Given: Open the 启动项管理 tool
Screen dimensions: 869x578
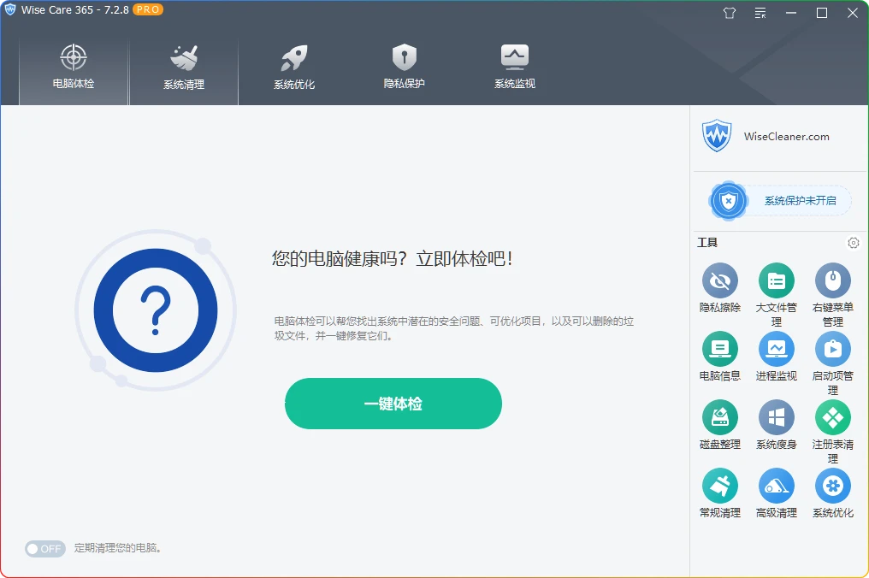Looking at the screenshot, I should [832, 364].
